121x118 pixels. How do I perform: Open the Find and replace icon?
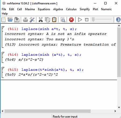point(63,20)
